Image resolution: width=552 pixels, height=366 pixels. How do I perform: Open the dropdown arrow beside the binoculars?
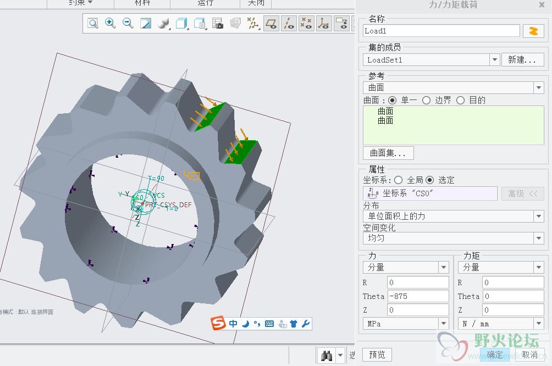340,356
